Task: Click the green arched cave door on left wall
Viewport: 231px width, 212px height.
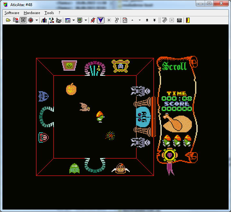Action: [47, 117]
